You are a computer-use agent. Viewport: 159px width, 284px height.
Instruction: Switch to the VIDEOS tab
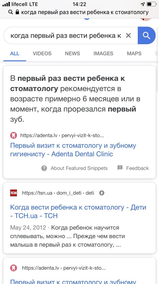tap(42, 54)
